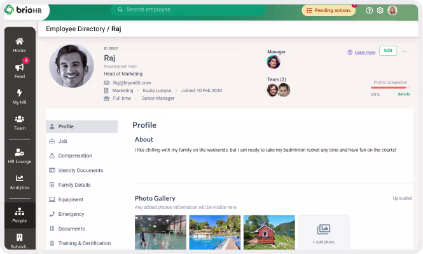Open Pending actions list
Viewport: 423px width, 254px height.
[328, 10]
